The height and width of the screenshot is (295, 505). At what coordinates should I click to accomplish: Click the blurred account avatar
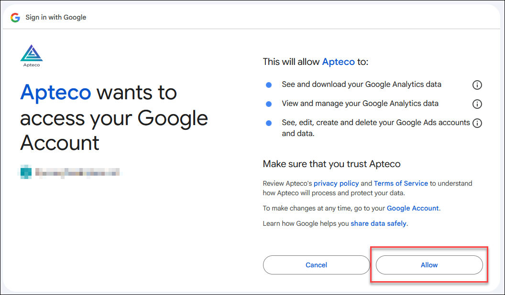(x=26, y=172)
